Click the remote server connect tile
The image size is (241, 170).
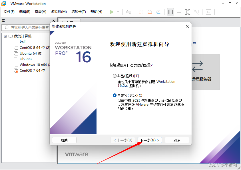tap(206, 72)
